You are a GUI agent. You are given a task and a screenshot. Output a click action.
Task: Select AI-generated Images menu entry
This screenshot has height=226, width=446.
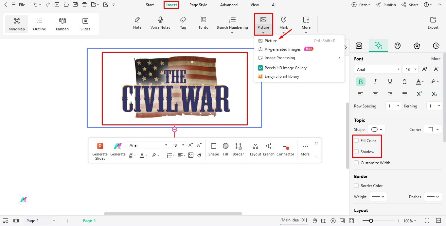pyautogui.click(x=299, y=49)
